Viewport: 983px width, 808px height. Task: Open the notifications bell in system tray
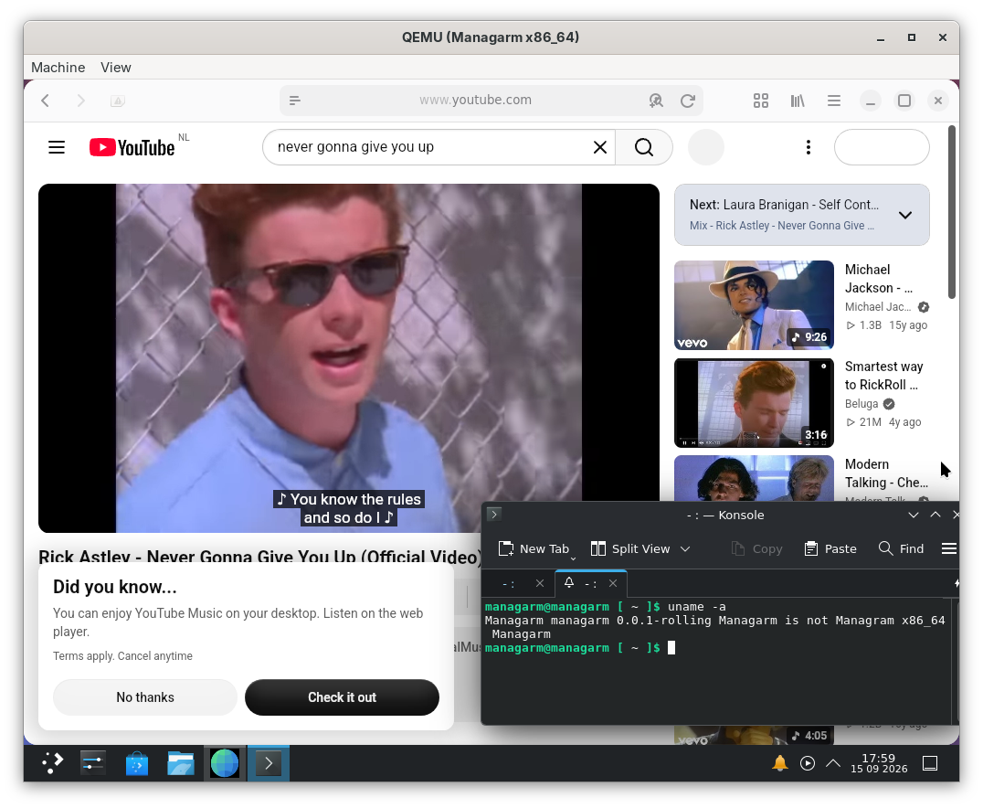coord(780,763)
